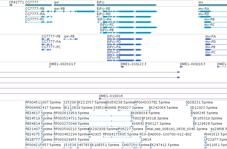Open EST IP06027.3prime

click(130, 108)
